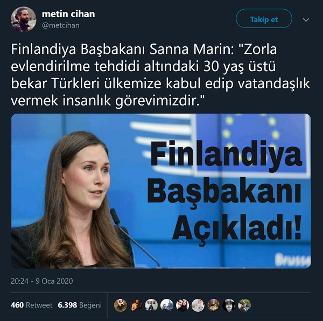
Task: Open the last liker avatar with greenery
Action: 244,305
